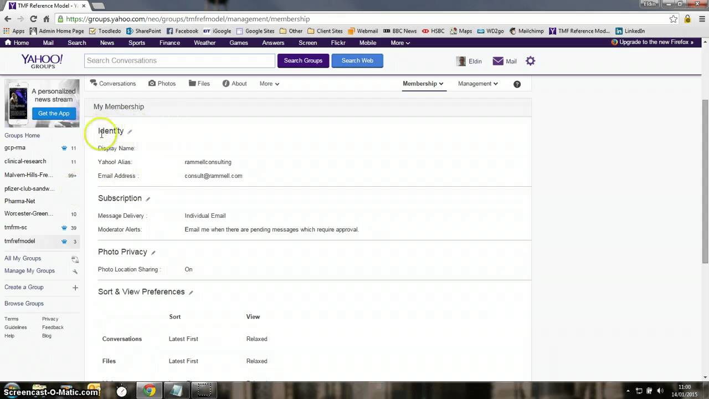Edit the Identity section via its pencil icon
The width and height of the screenshot is (709, 399).
(x=130, y=131)
